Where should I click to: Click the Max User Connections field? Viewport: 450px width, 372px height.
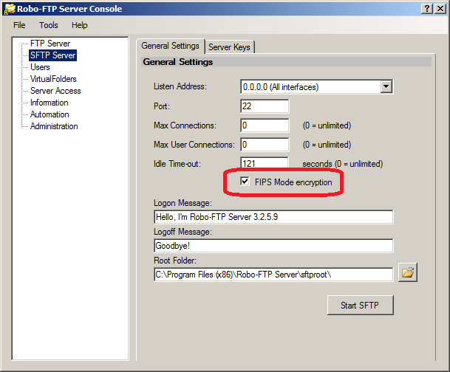tap(265, 145)
